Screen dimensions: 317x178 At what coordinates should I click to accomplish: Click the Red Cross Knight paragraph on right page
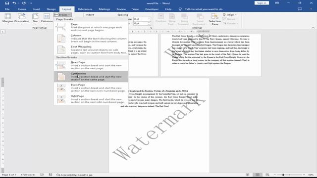click(x=211, y=49)
